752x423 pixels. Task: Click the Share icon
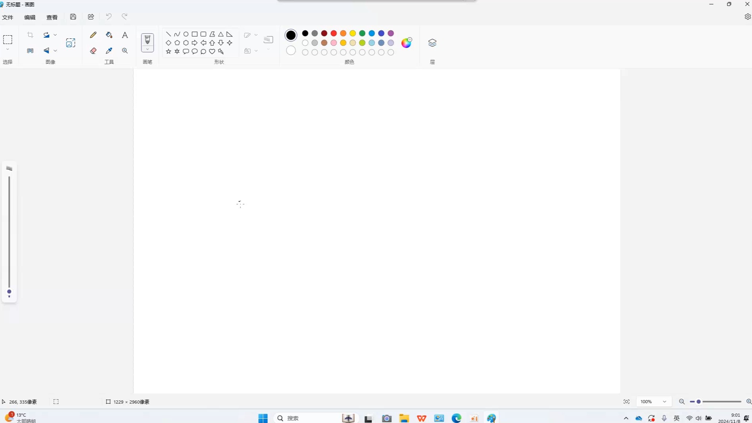91,17
